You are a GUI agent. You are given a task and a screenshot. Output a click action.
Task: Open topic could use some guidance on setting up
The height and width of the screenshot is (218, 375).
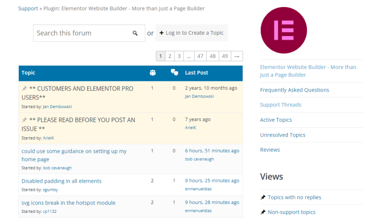tap(74, 155)
